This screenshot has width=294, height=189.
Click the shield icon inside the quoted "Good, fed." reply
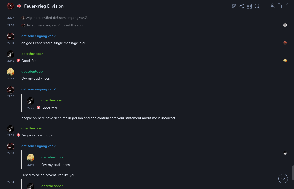click(x=38, y=108)
